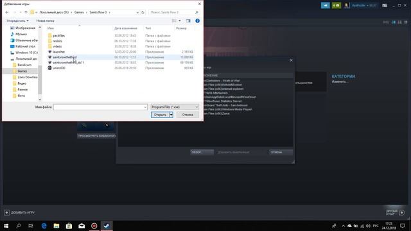Image resolution: width=411 pixels, height=231 pixels.
Task: Click the Отмена button in file dialog
Action: pos(188,115)
